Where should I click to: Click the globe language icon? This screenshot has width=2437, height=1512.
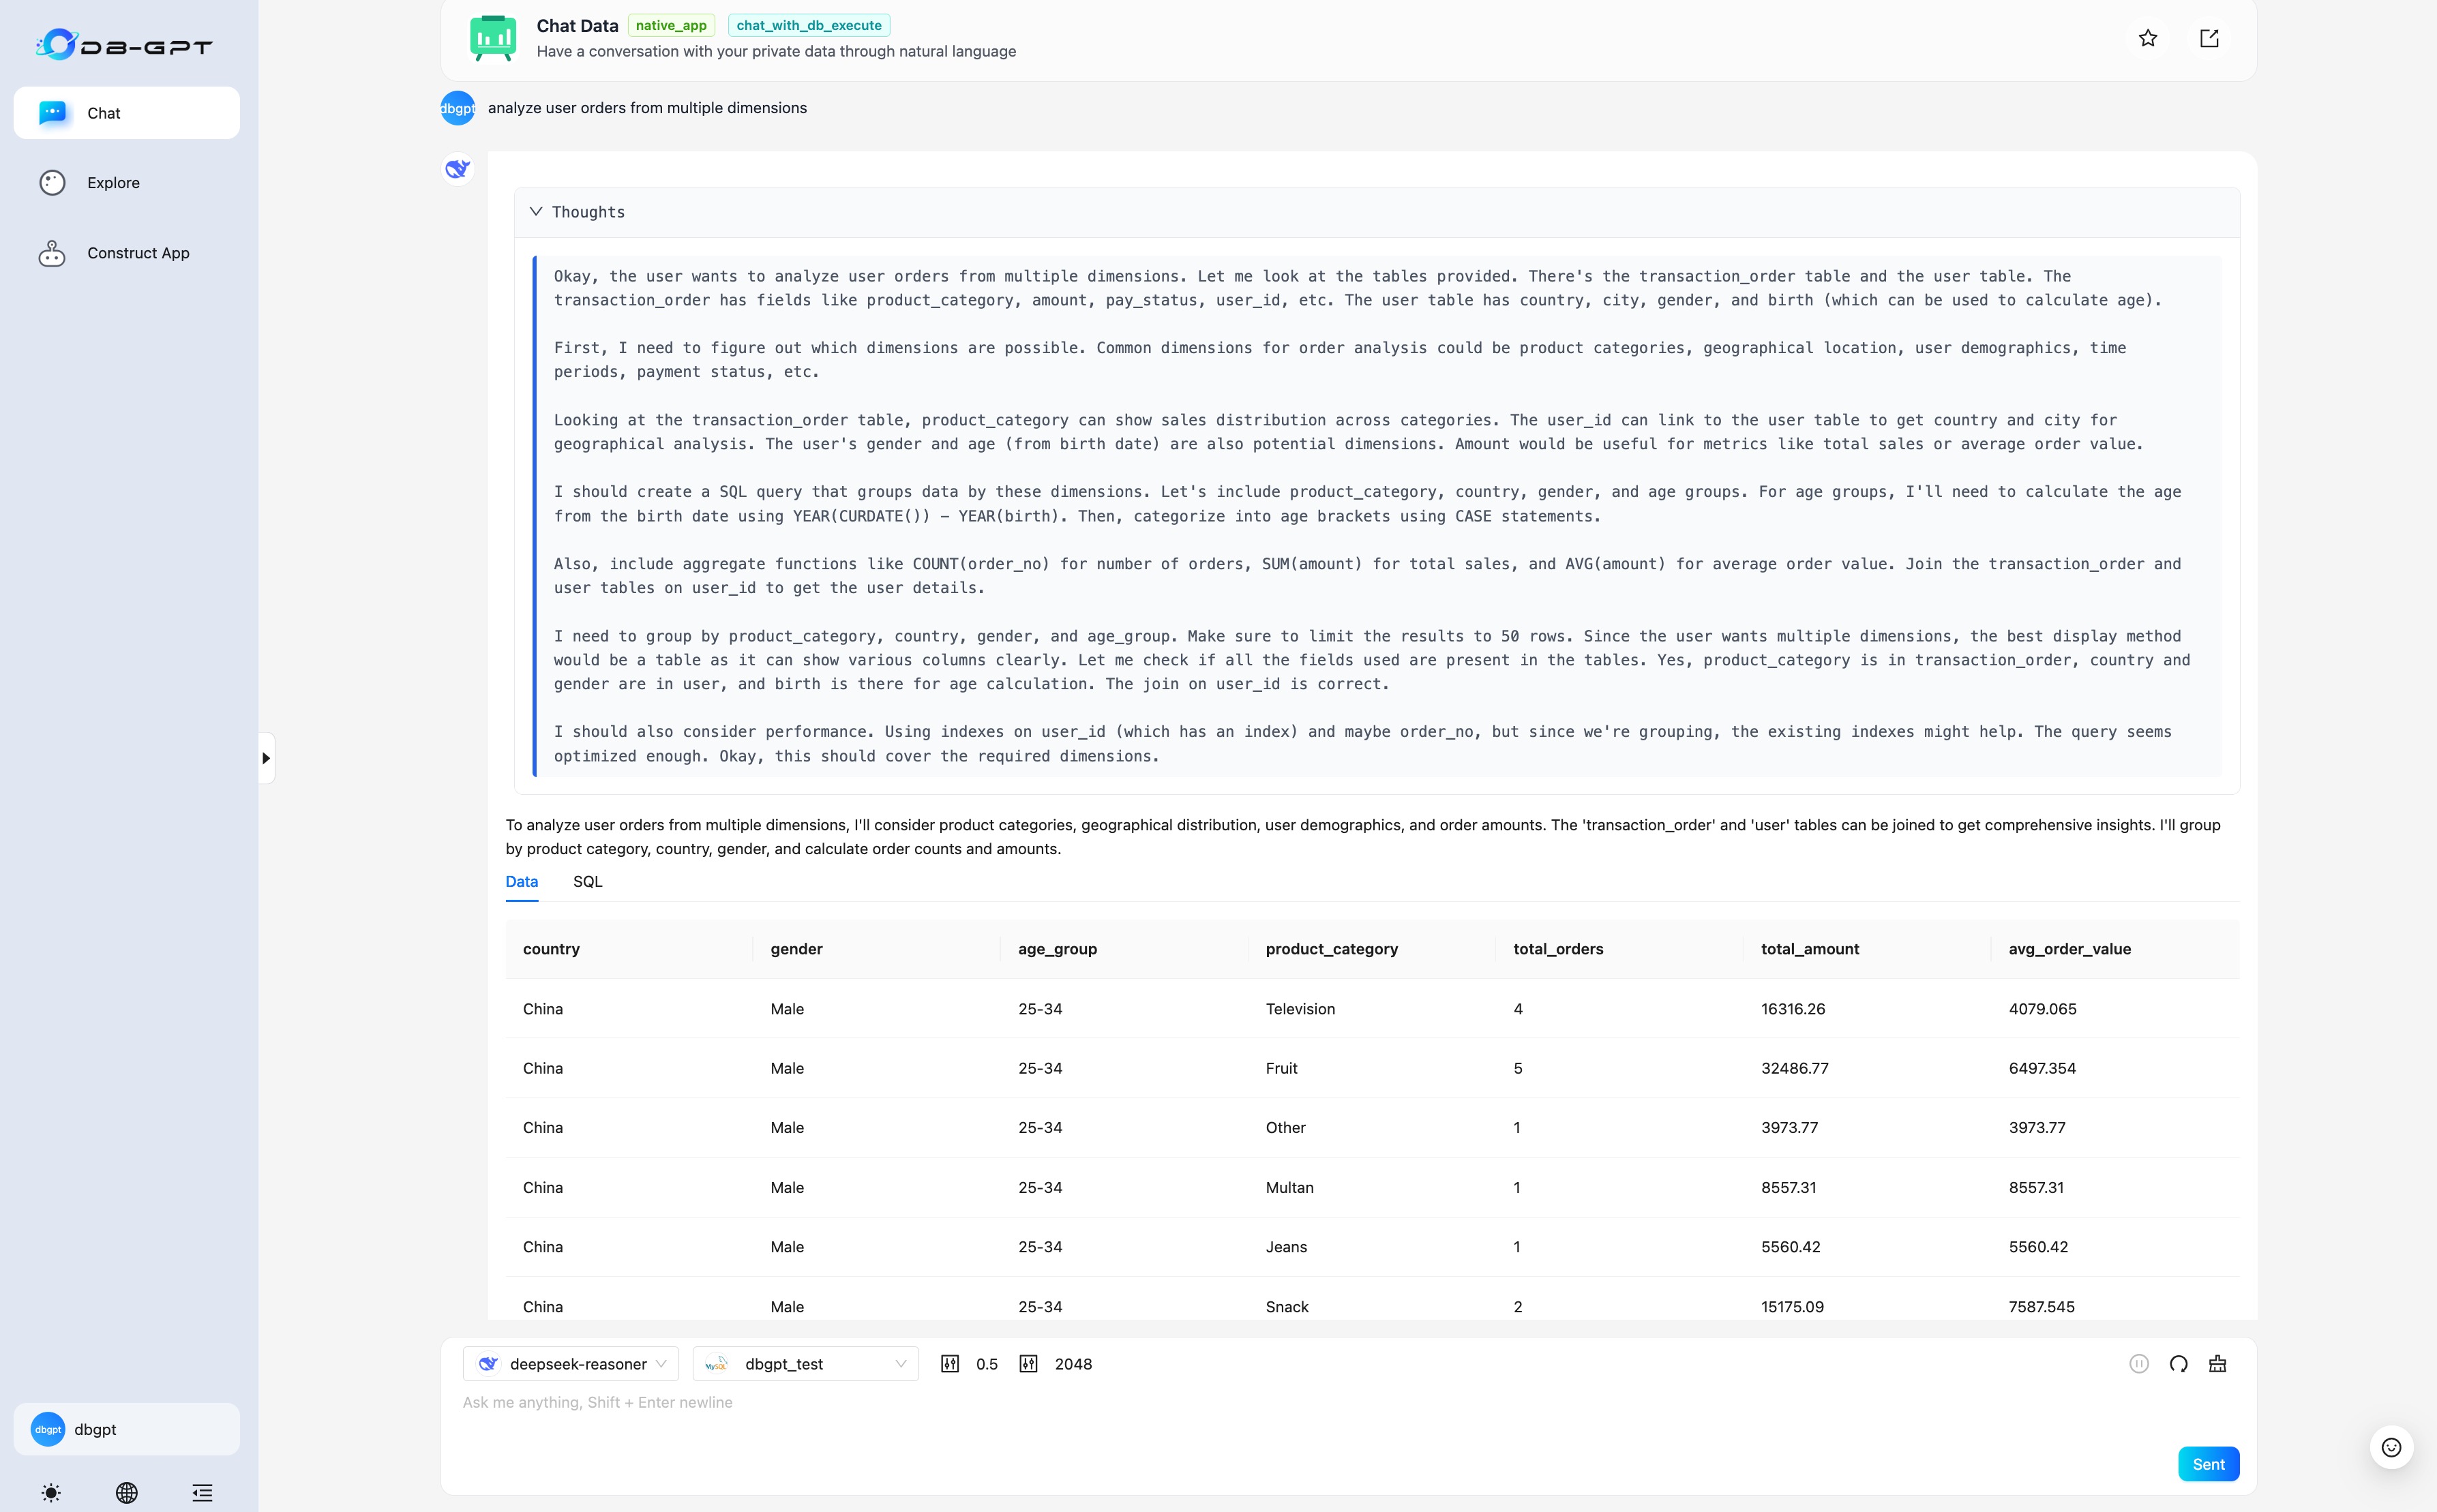(x=127, y=1492)
